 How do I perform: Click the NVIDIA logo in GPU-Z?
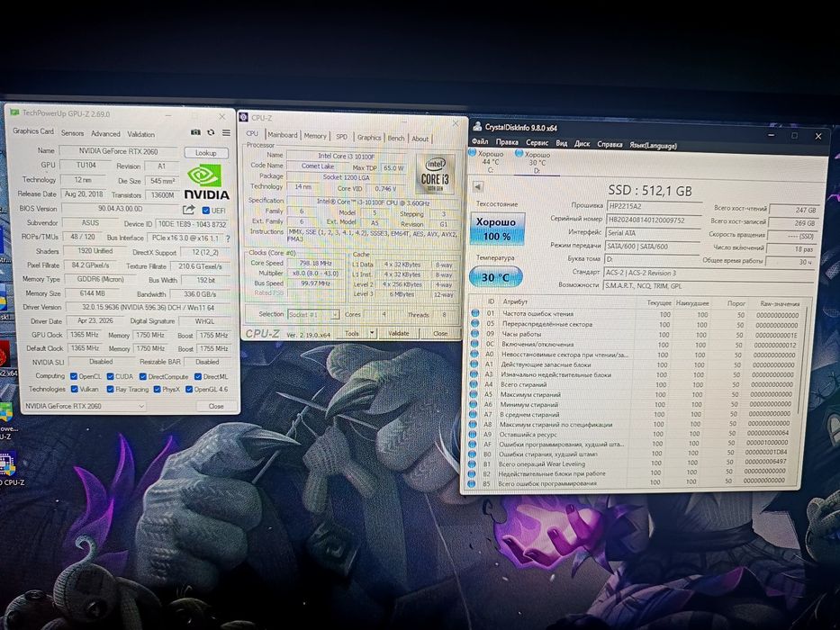206,183
